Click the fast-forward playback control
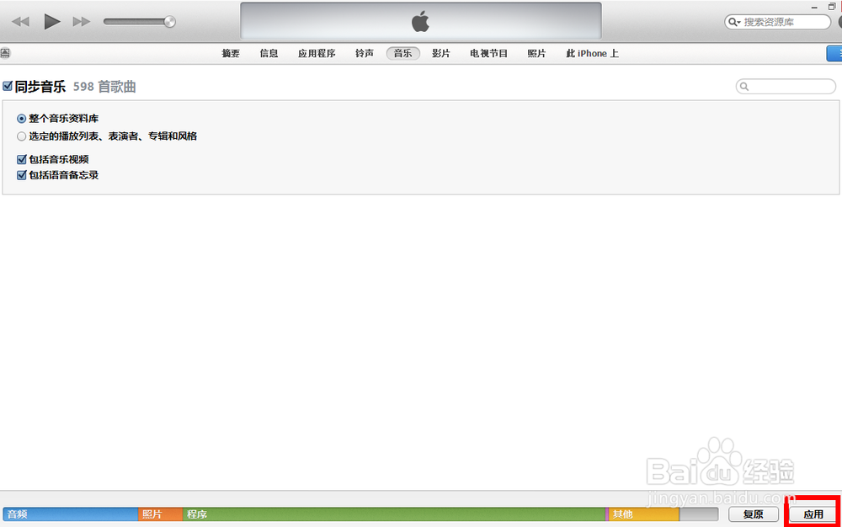842x527 pixels. 82,21
